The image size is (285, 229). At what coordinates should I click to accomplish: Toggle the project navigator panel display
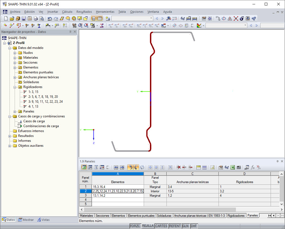click(x=94, y=18)
